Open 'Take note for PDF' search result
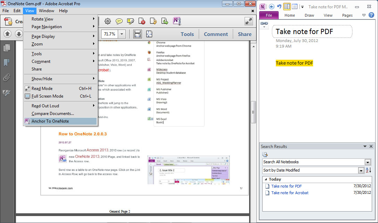 coord(286,186)
